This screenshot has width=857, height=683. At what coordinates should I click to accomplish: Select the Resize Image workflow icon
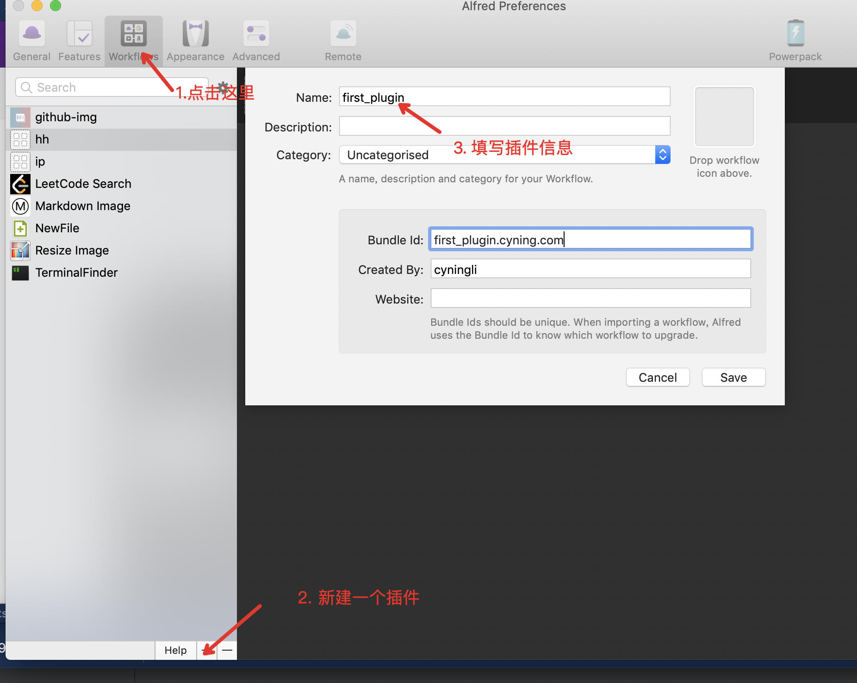[x=20, y=251]
